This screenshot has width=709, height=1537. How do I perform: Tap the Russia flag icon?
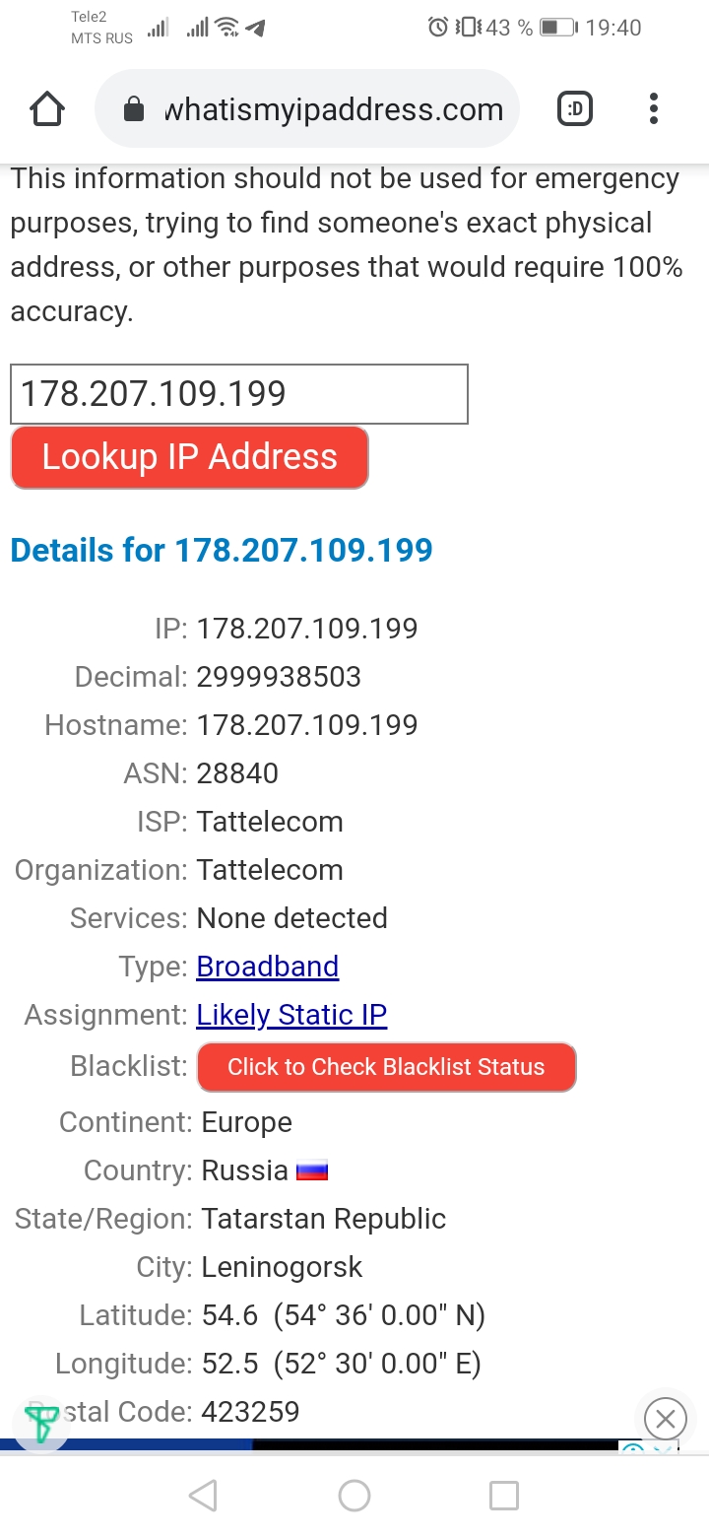coord(312,1171)
